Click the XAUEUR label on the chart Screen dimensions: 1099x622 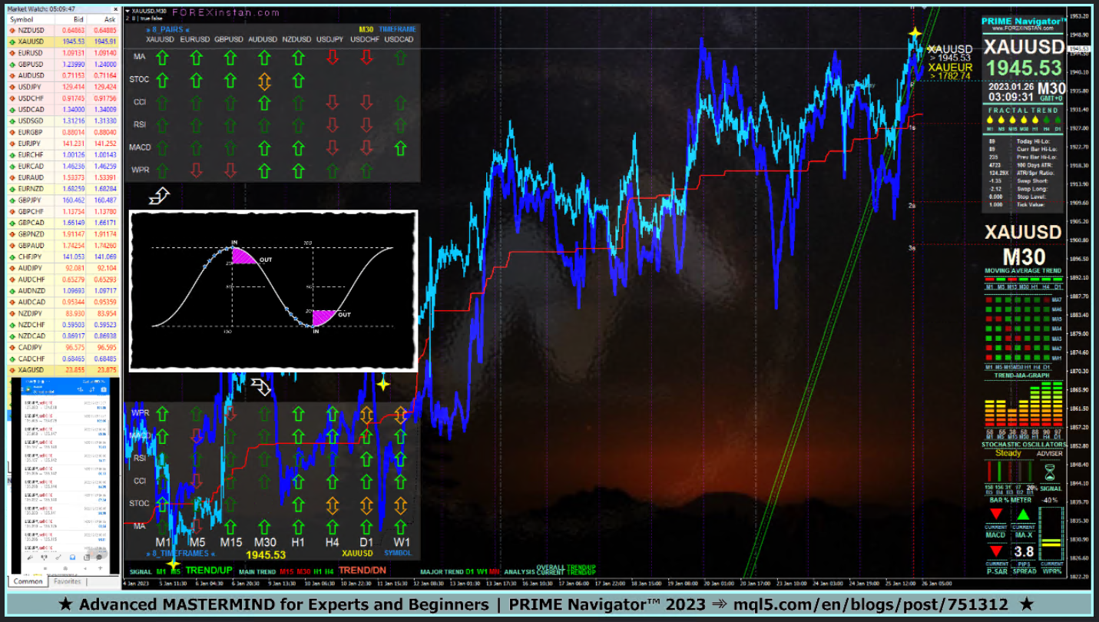coord(951,67)
